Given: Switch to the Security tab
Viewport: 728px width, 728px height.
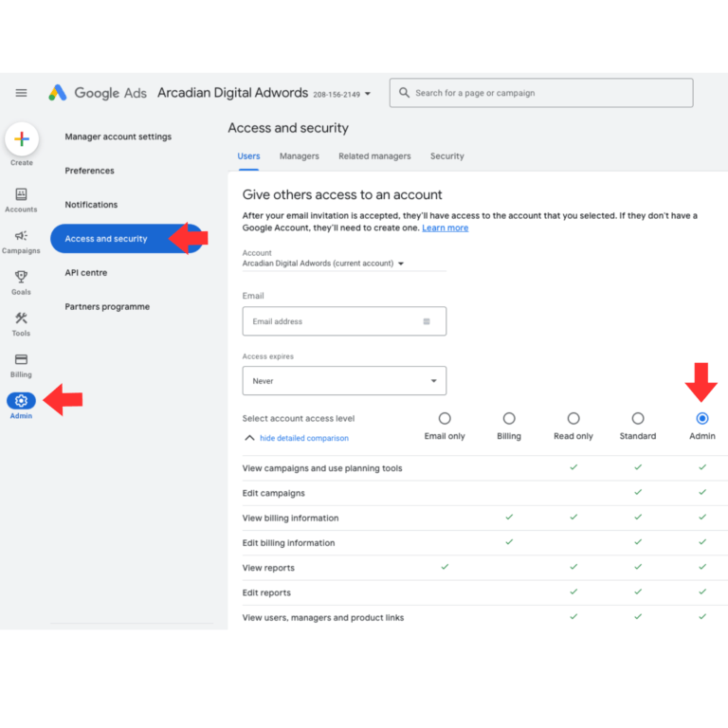Looking at the screenshot, I should click(x=446, y=156).
